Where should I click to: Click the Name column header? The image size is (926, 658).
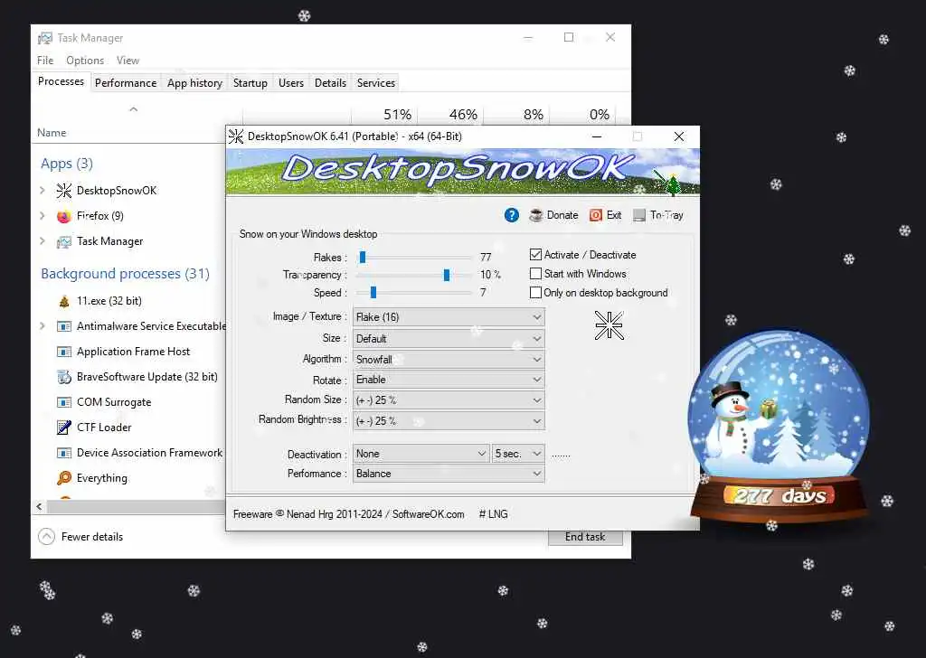pos(52,133)
